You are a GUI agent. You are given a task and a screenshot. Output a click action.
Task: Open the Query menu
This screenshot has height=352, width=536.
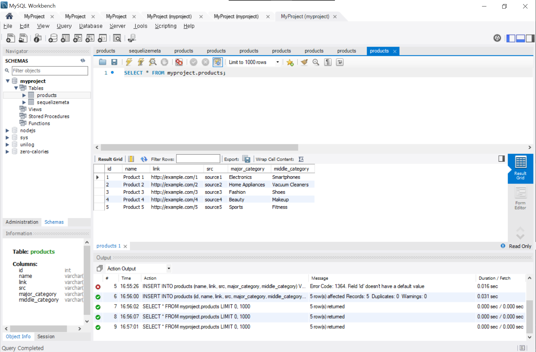(64, 26)
